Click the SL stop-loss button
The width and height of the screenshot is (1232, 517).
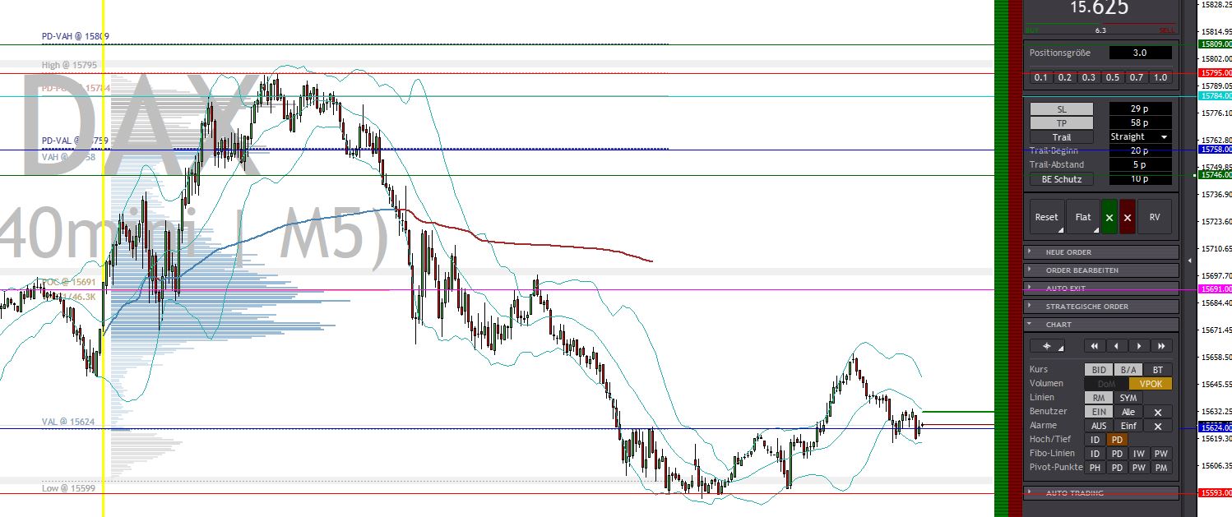[1062, 109]
